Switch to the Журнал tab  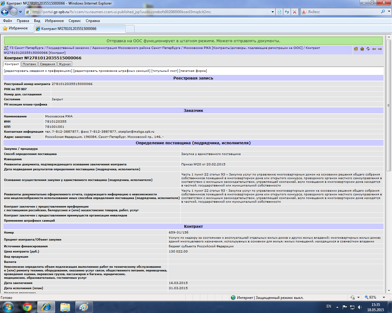pyautogui.click(x=65, y=64)
